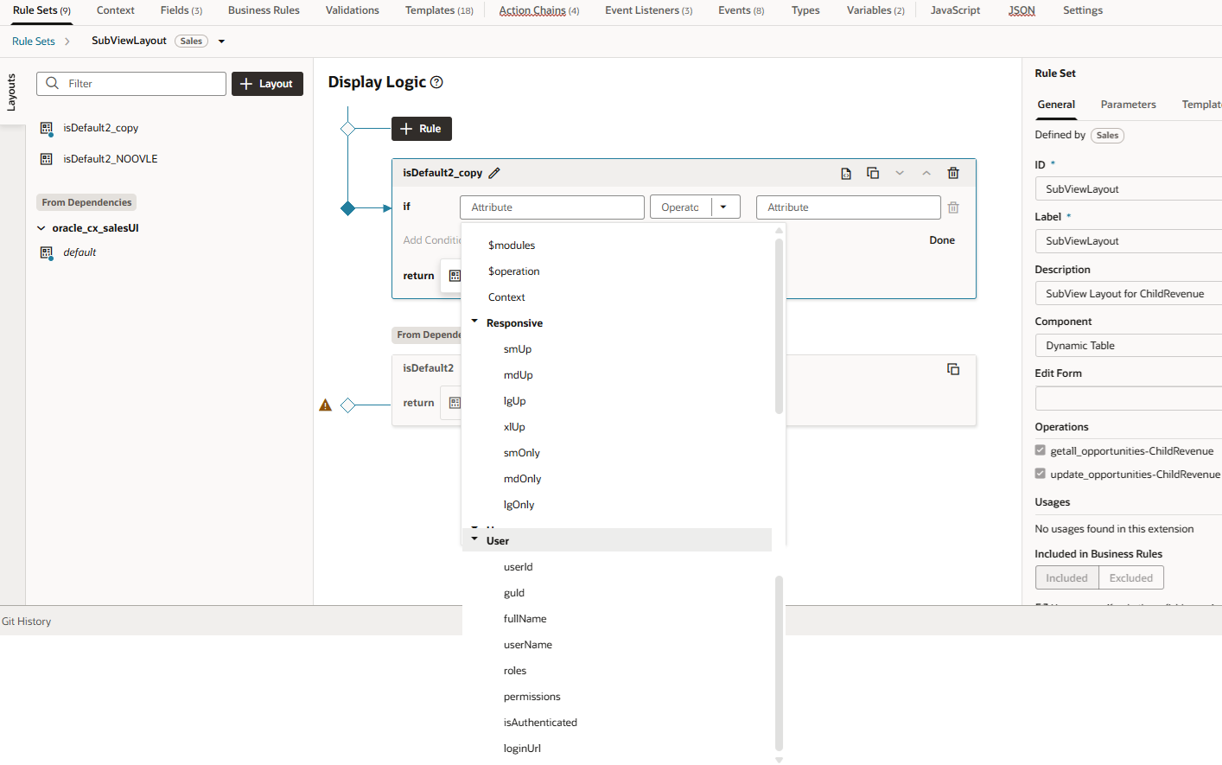
Task: Select Excluded under Included in Business Rules
Action: [x=1131, y=577]
